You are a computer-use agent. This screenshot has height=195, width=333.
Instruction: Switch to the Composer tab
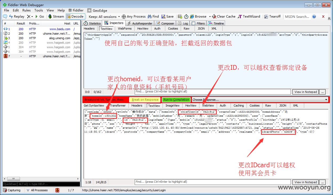165,23
